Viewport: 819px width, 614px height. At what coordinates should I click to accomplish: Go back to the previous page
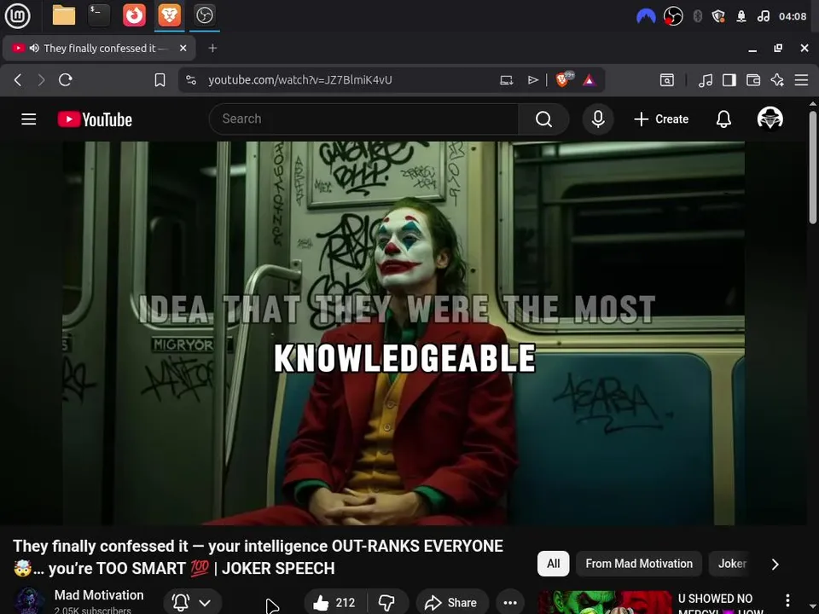(x=18, y=80)
